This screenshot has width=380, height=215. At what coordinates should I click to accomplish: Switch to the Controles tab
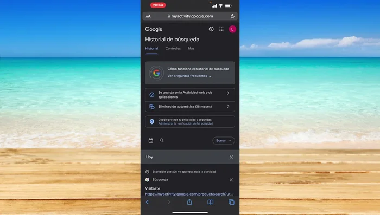173,49
